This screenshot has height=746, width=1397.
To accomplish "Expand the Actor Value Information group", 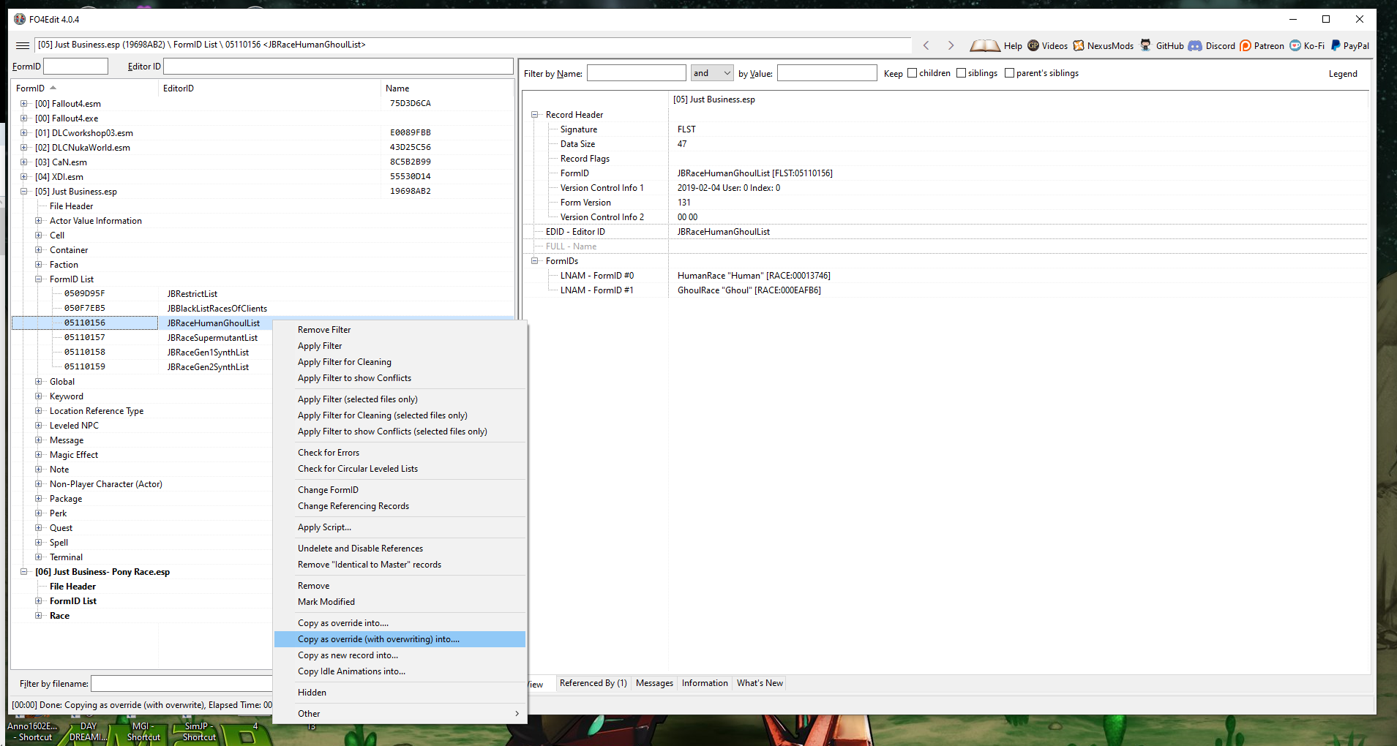I will [x=39, y=221].
